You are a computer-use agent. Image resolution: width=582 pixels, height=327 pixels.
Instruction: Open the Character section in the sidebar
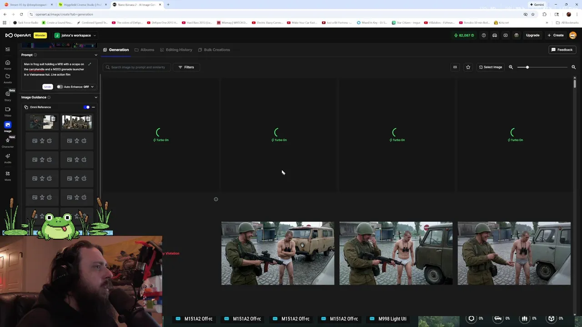(x=8, y=143)
